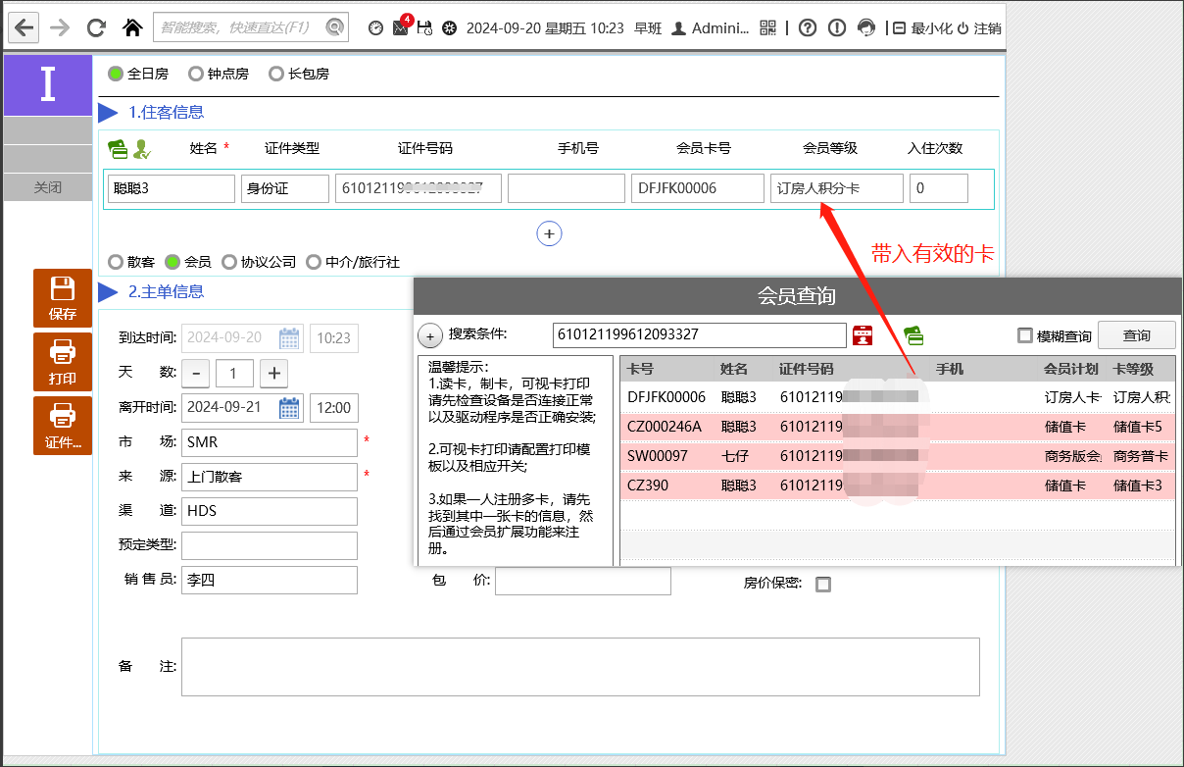
Task: Select the 协议公司 guest type
Action: [x=259, y=262]
